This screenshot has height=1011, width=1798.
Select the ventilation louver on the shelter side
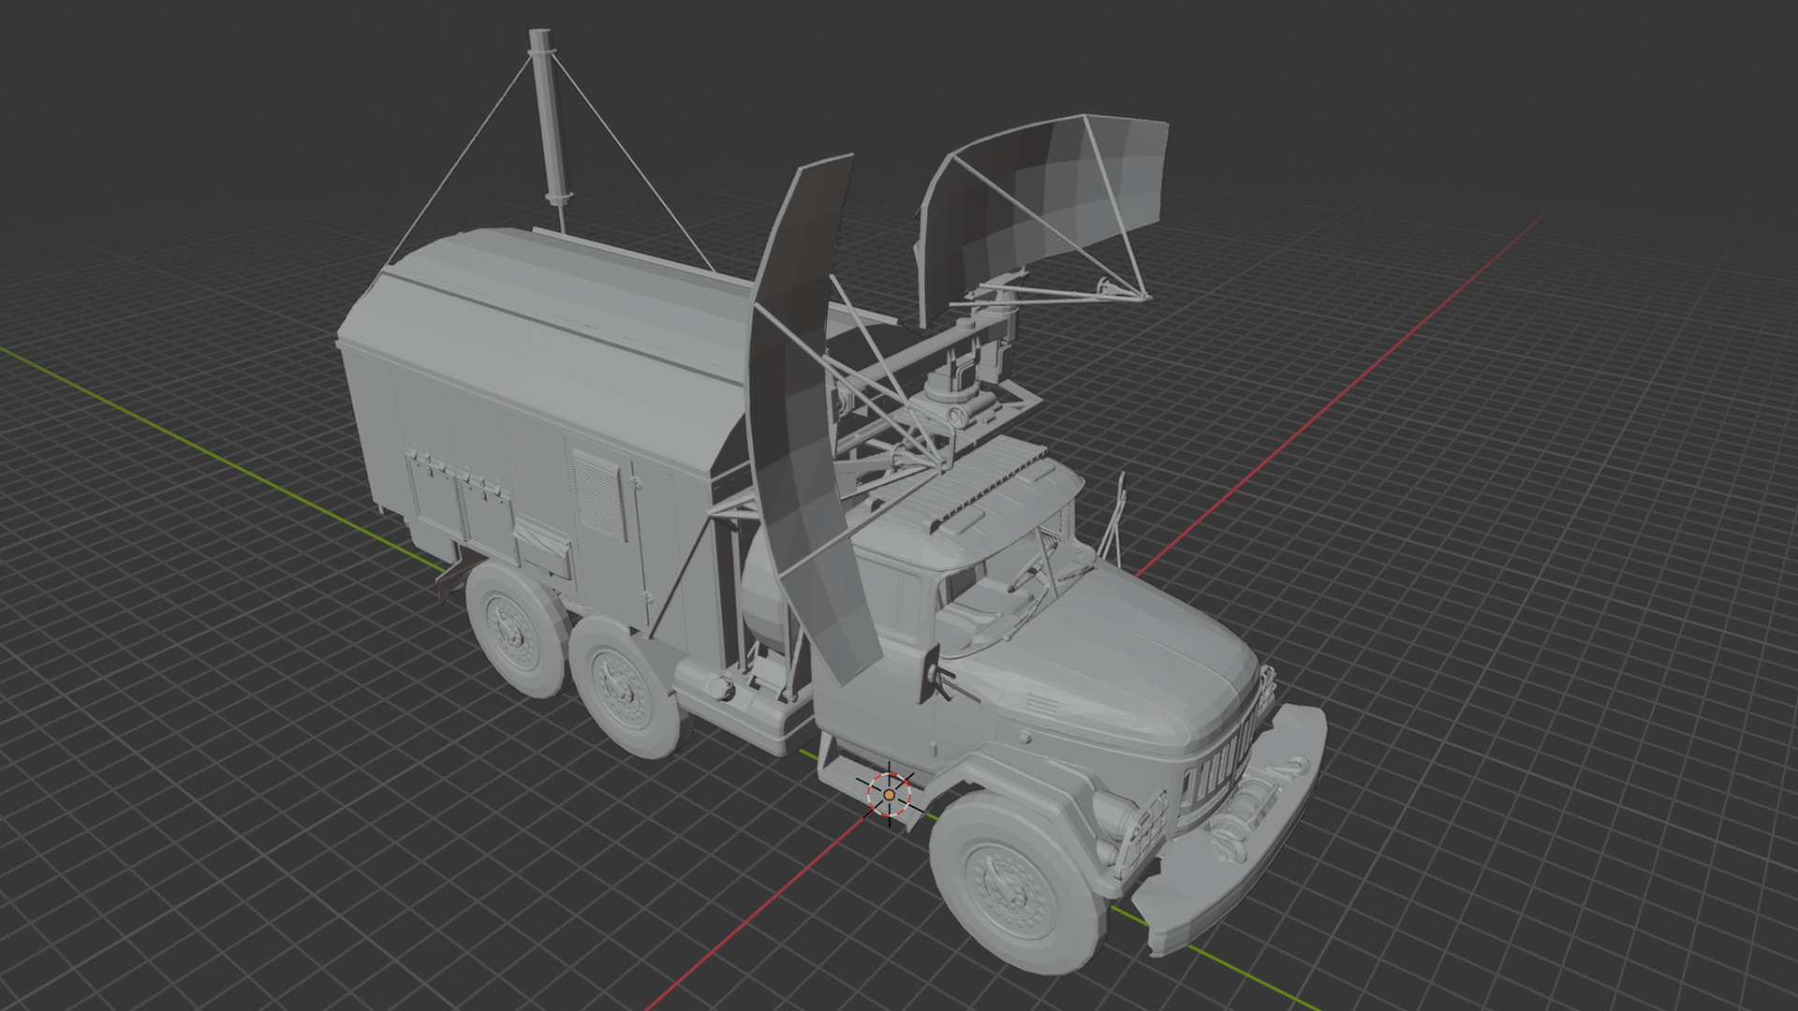[x=598, y=494]
